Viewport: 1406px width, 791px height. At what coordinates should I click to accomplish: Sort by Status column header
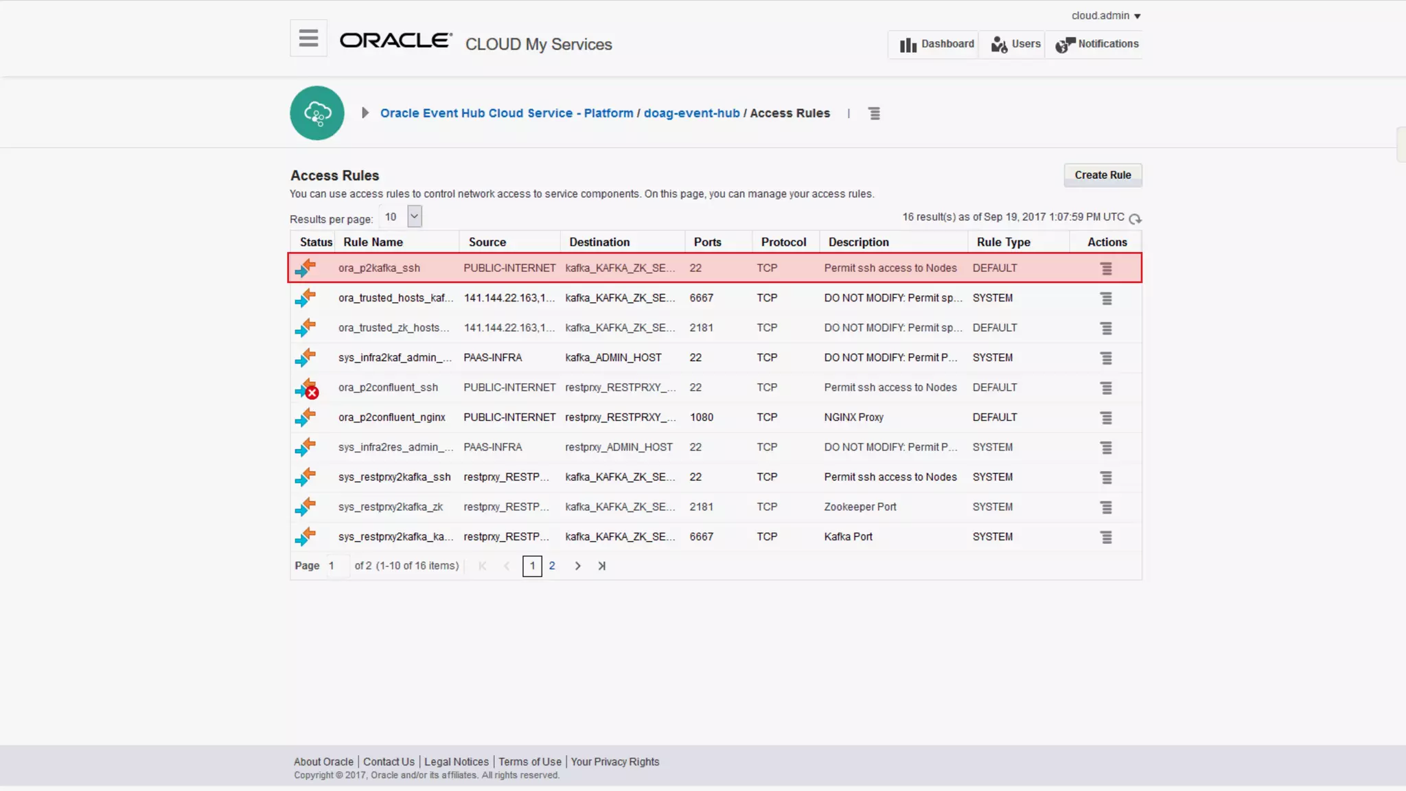(316, 242)
